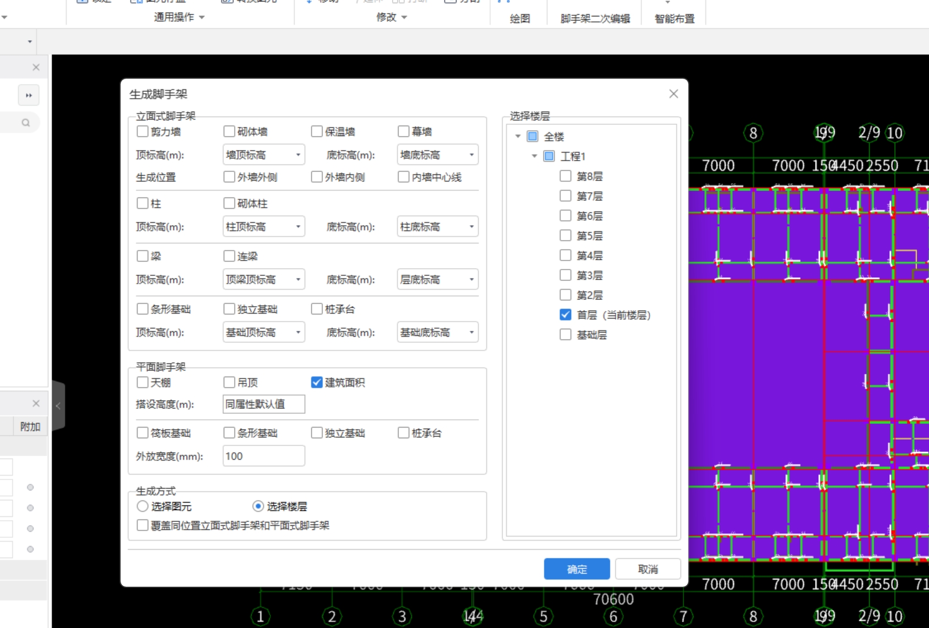Screen dimensions: 929x628
Task: Enable the 柱 checkbox
Action: point(143,203)
